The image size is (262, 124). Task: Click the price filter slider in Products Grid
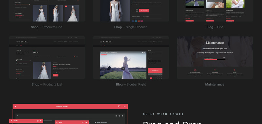coord(23,4)
